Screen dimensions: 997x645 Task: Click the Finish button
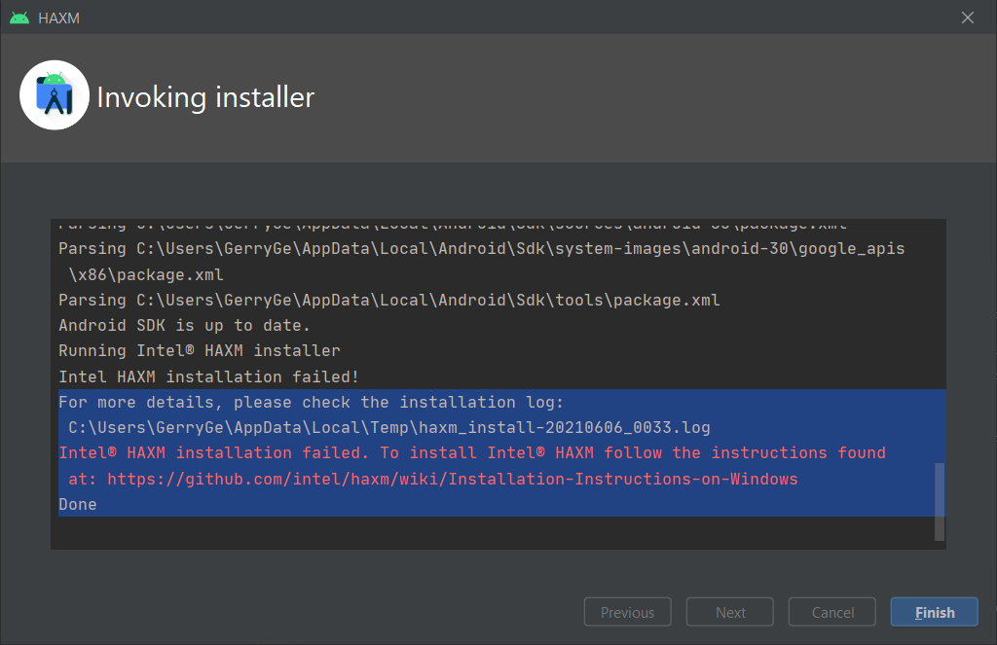tap(934, 612)
